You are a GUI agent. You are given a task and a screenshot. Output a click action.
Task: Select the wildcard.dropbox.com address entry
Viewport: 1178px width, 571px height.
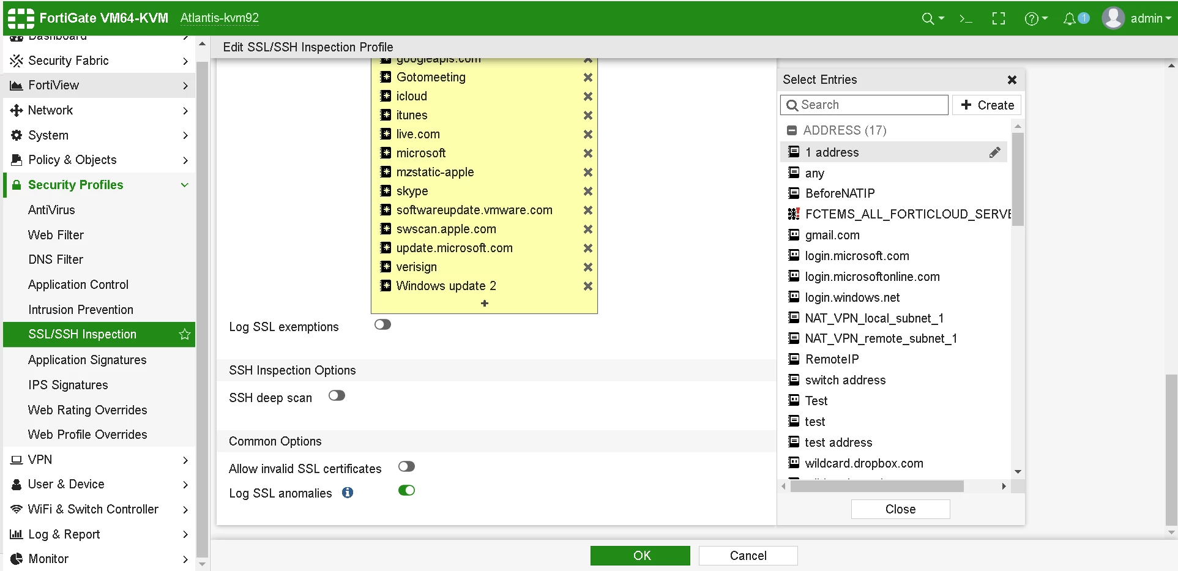coord(893,463)
